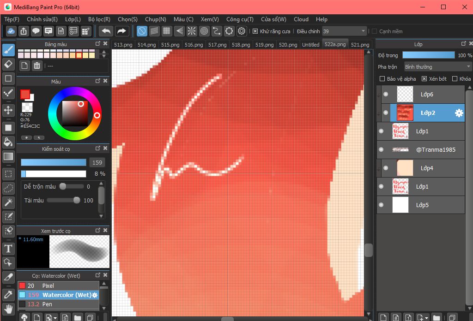The image size is (473, 321).
Task: Click the canvas vertical scrollbar handle
Action: coord(368,250)
